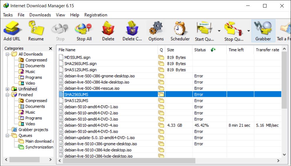Select debian-live-500-i386-gnome-desktop.iso row
Screen dimensions: 291x166
(169, 76)
